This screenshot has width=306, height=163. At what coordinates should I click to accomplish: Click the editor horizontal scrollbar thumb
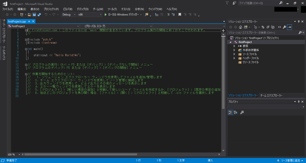pos(81,154)
